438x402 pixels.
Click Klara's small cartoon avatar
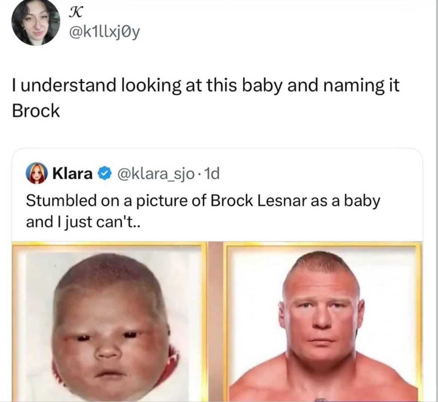pyautogui.click(x=36, y=174)
